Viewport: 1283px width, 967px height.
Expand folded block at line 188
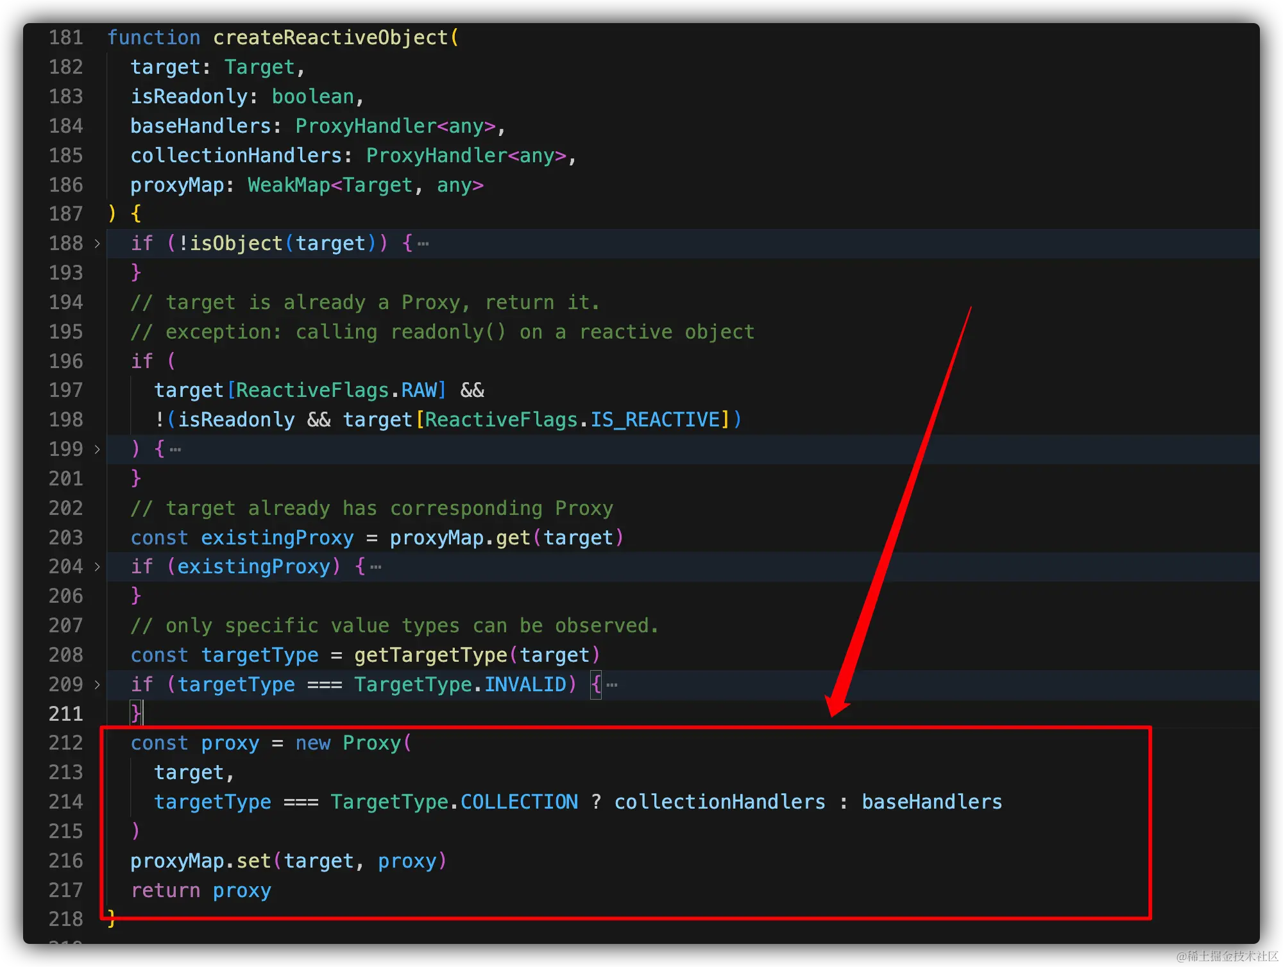(97, 244)
